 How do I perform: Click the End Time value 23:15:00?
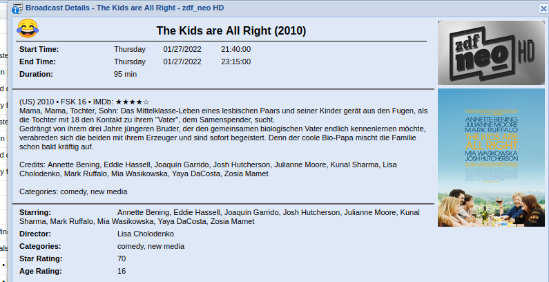pyautogui.click(x=235, y=62)
